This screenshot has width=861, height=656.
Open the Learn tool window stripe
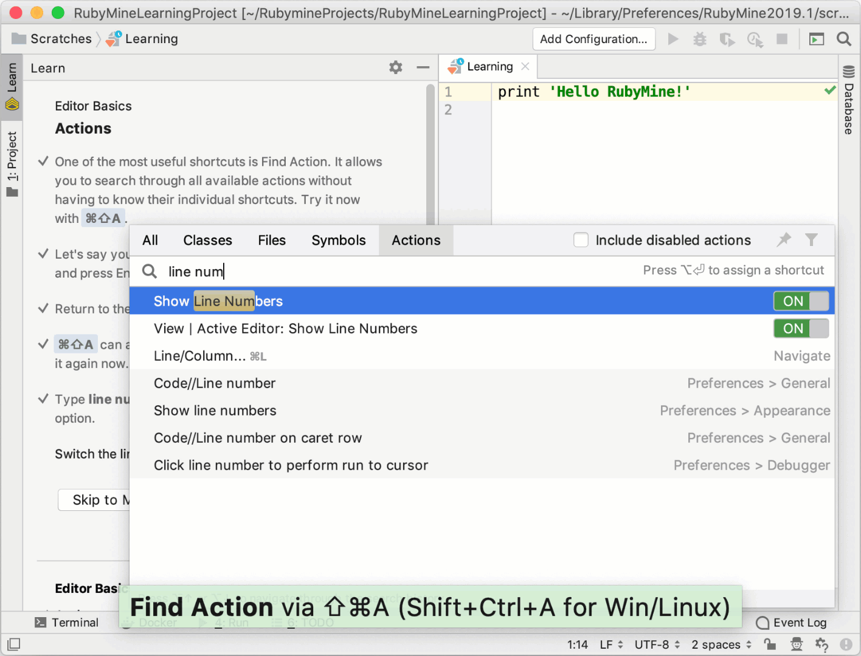point(12,86)
